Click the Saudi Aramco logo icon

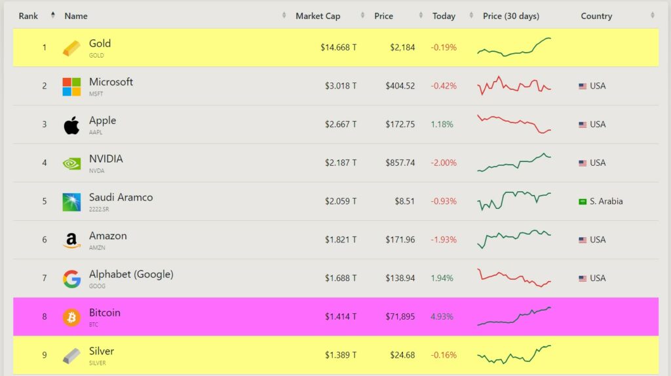[x=71, y=202]
